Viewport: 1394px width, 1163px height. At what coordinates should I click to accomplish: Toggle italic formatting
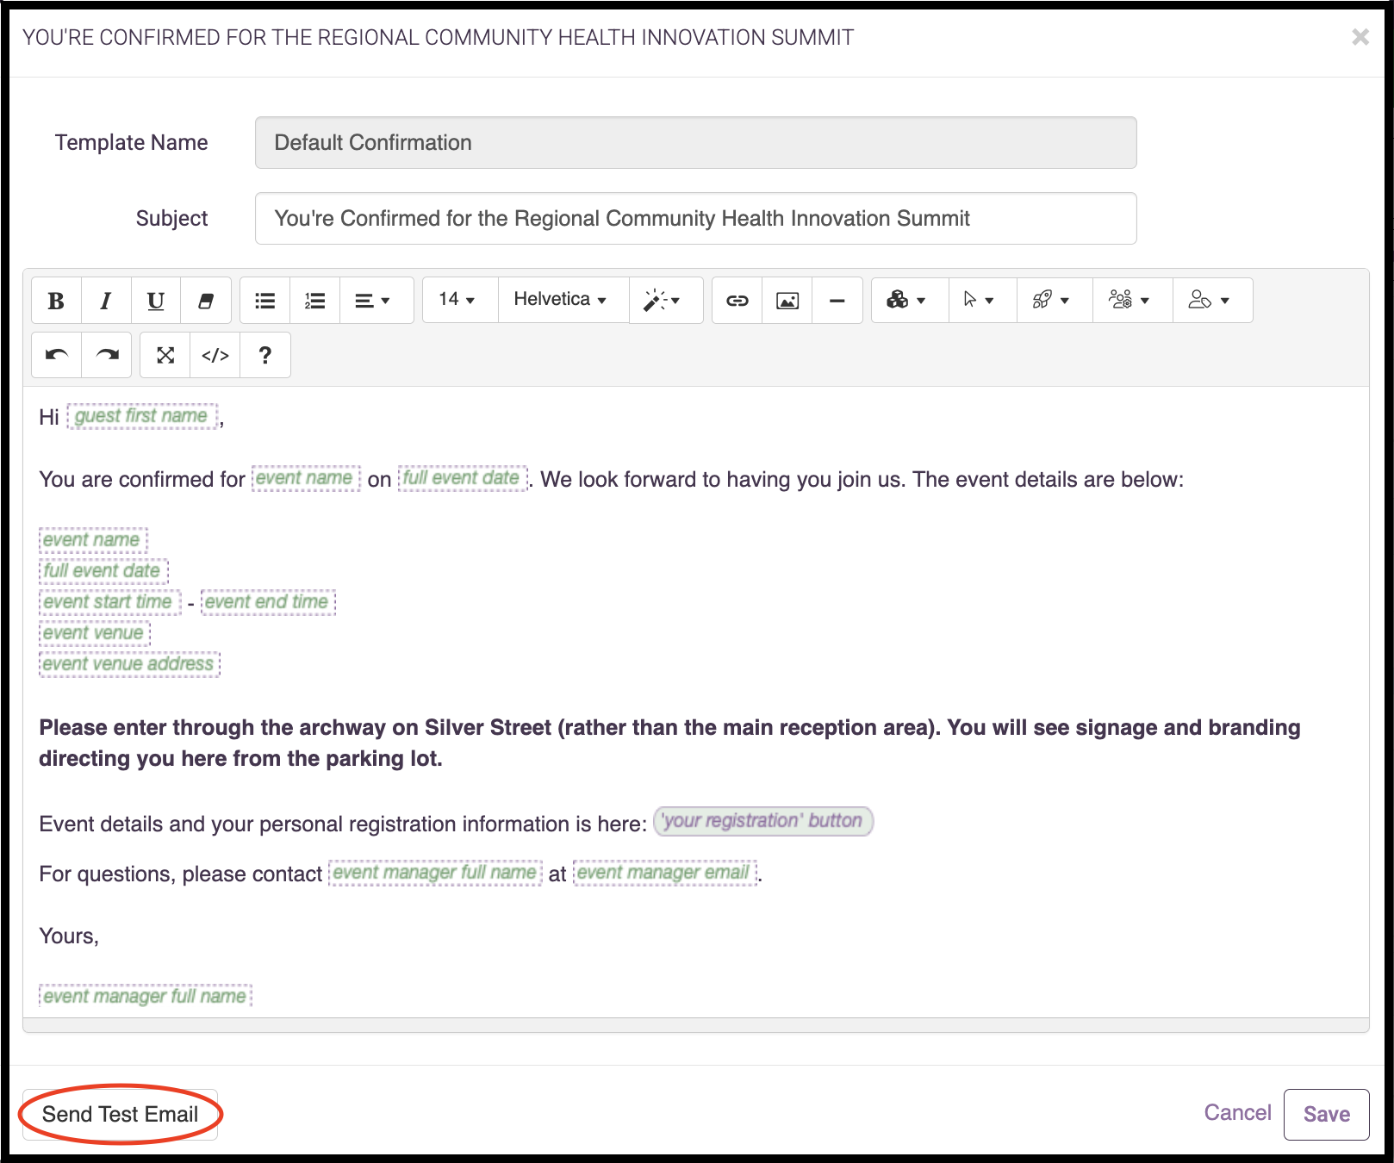(x=106, y=301)
